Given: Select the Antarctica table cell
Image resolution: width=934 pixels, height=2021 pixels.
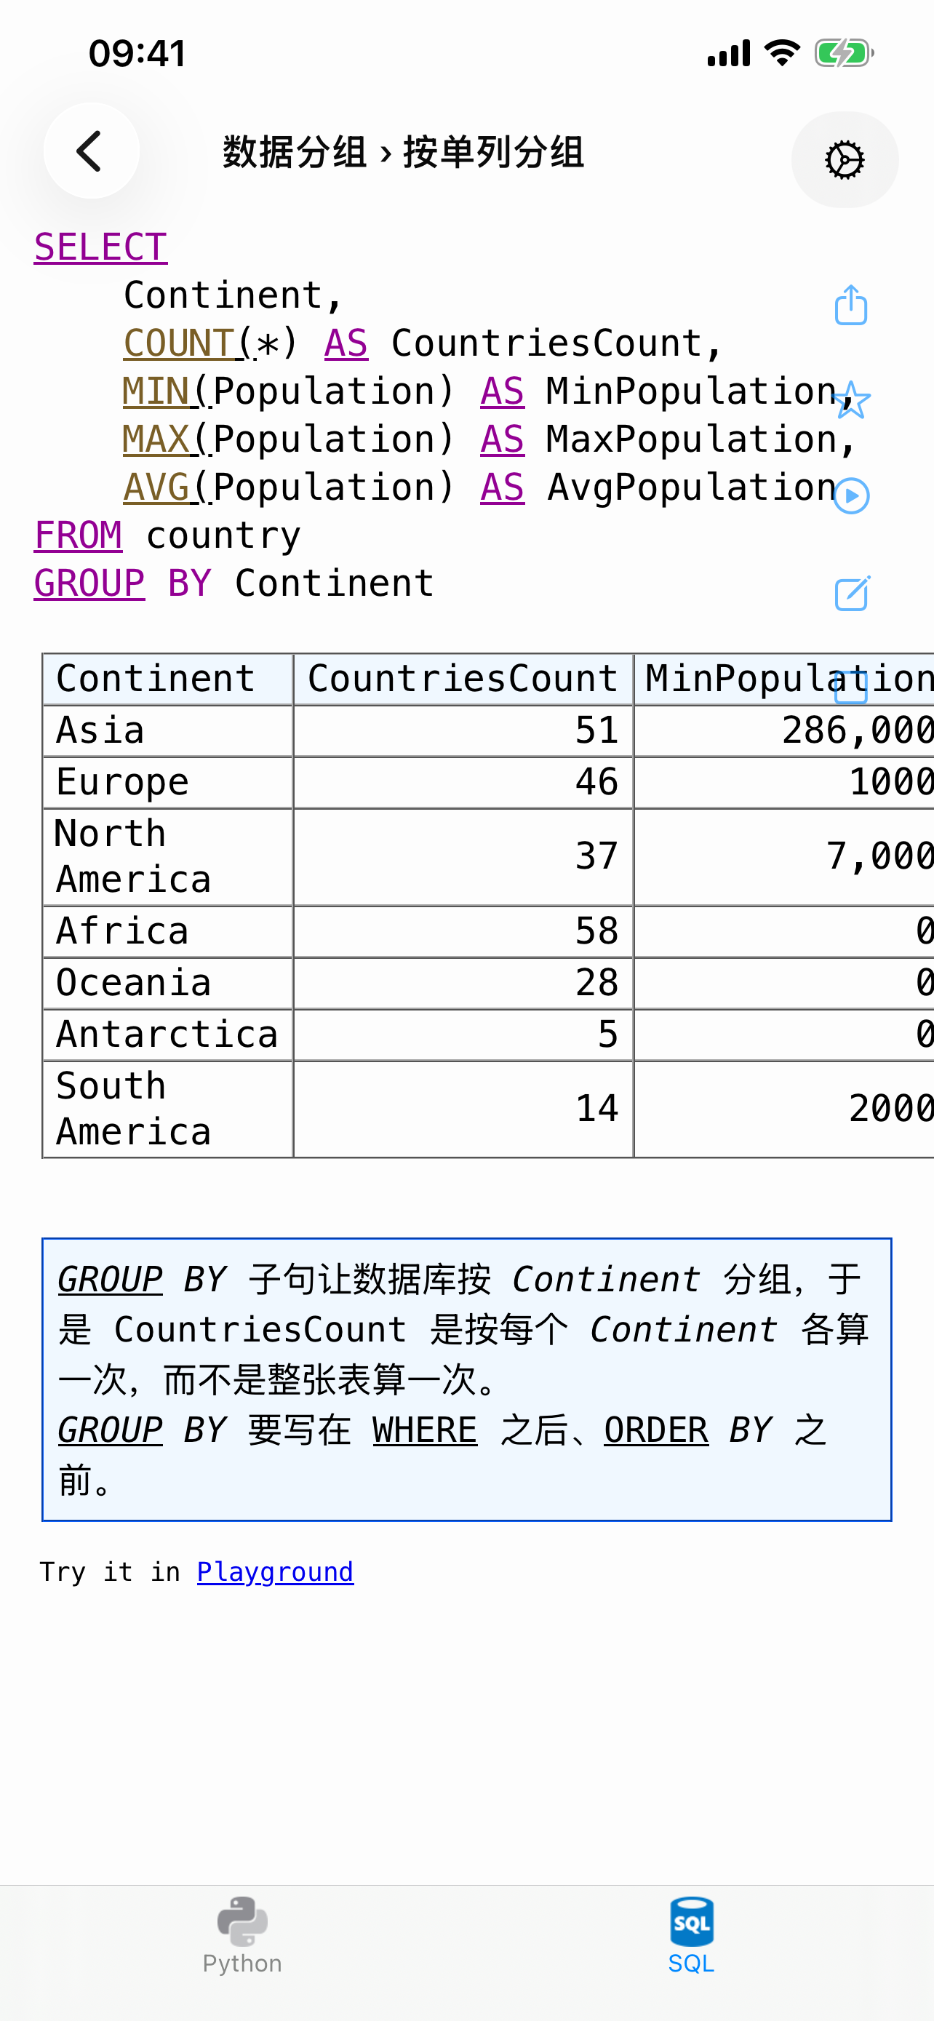Looking at the screenshot, I should pos(168,1035).
